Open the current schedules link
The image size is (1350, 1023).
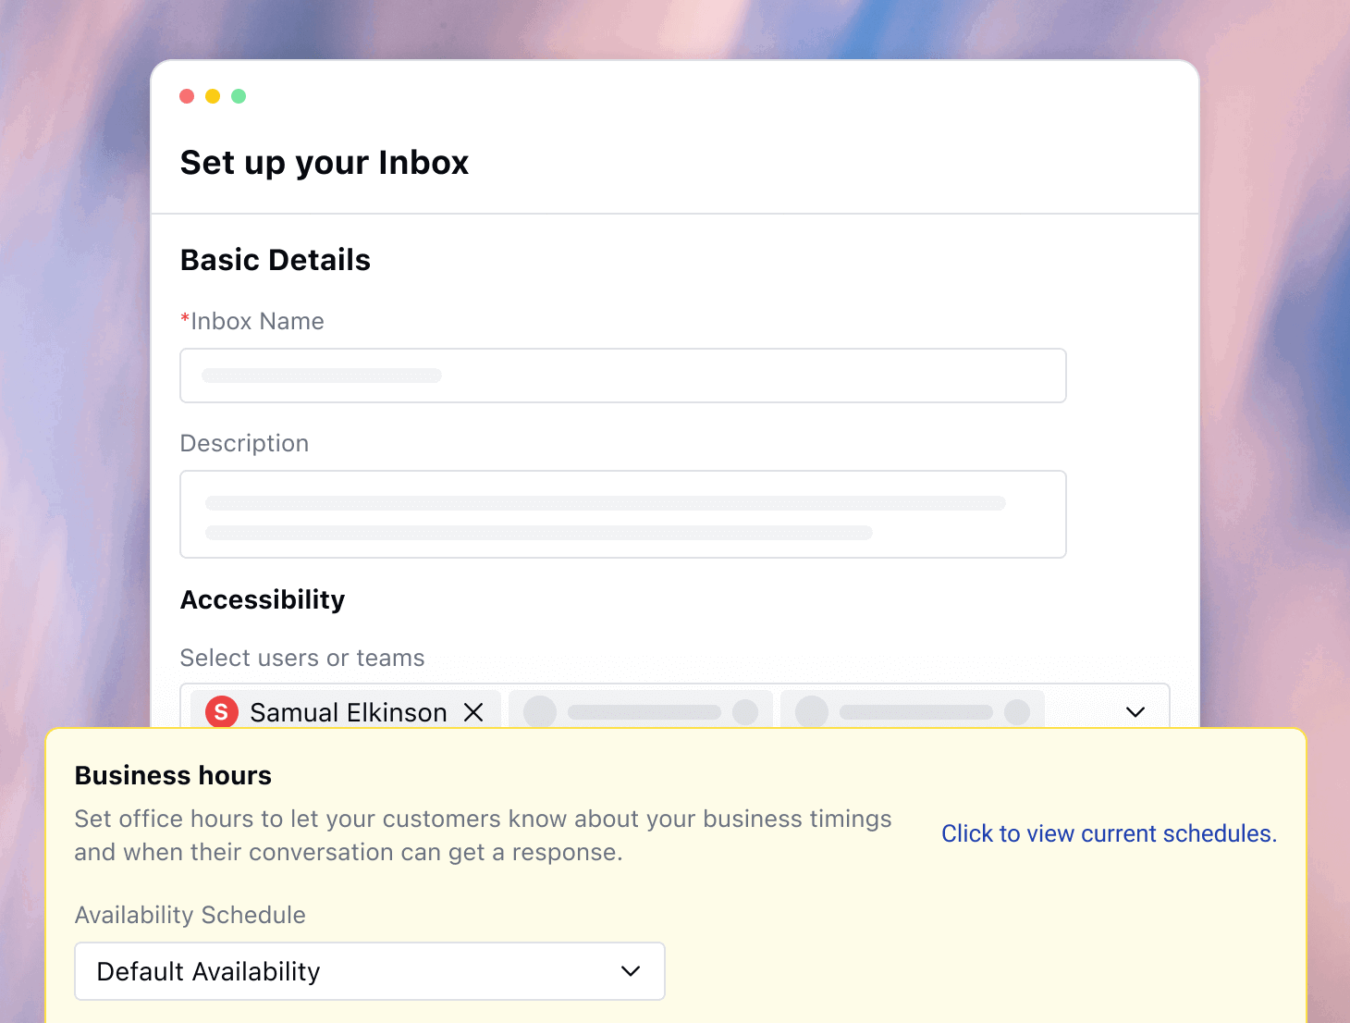click(x=1109, y=833)
